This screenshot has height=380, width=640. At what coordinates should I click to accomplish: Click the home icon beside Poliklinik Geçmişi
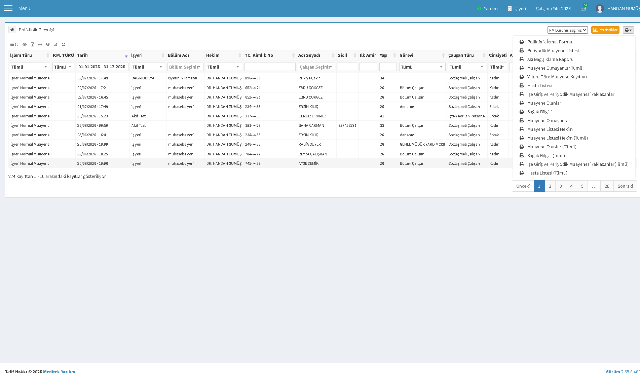(x=12, y=30)
